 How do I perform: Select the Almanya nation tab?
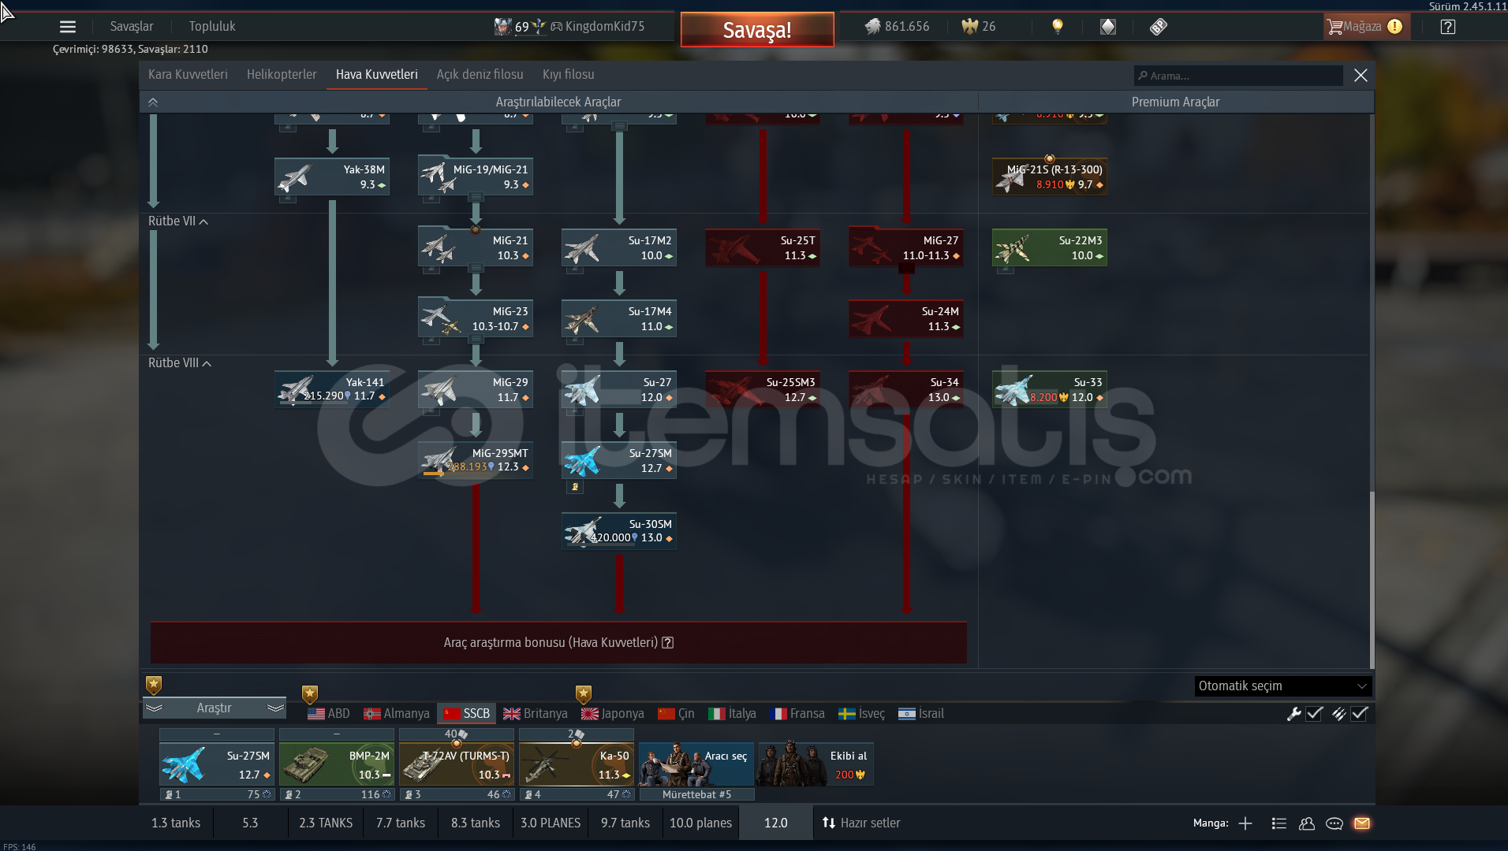click(397, 714)
